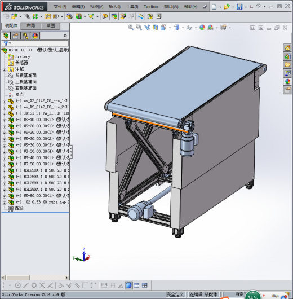293x299 pixels.
Task: Open the File Explorer task pane icon
Action: click(x=287, y=65)
